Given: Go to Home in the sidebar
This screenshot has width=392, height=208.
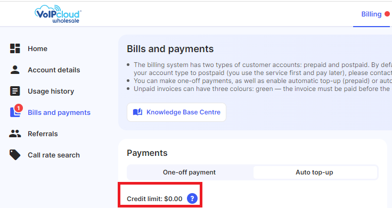Looking at the screenshot, I should tap(37, 49).
